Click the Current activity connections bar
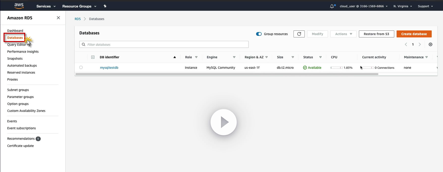 tap(368, 68)
